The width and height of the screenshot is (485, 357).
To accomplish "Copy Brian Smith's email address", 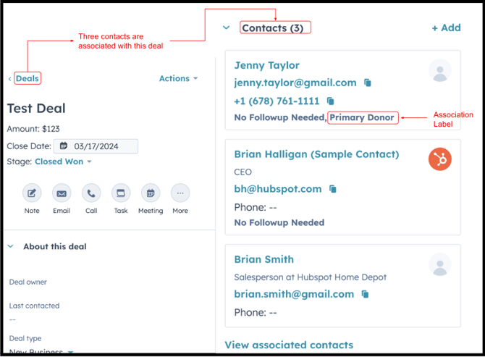I will tap(366, 295).
